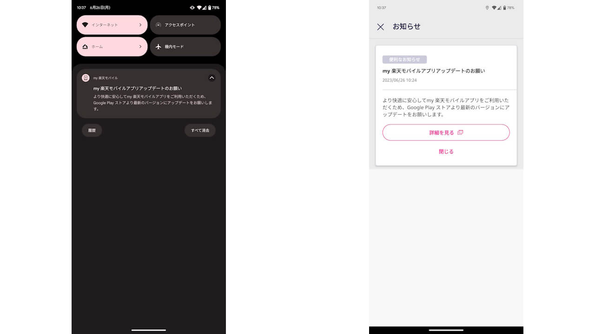Collapse the my 楽天モバイル notification with the chevron
Image resolution: width=595 pixels, height=334 pixels.
212,77
